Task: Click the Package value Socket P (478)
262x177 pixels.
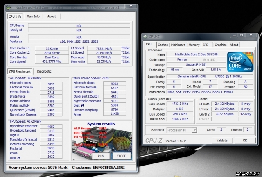Action: [x=196, y=65]
